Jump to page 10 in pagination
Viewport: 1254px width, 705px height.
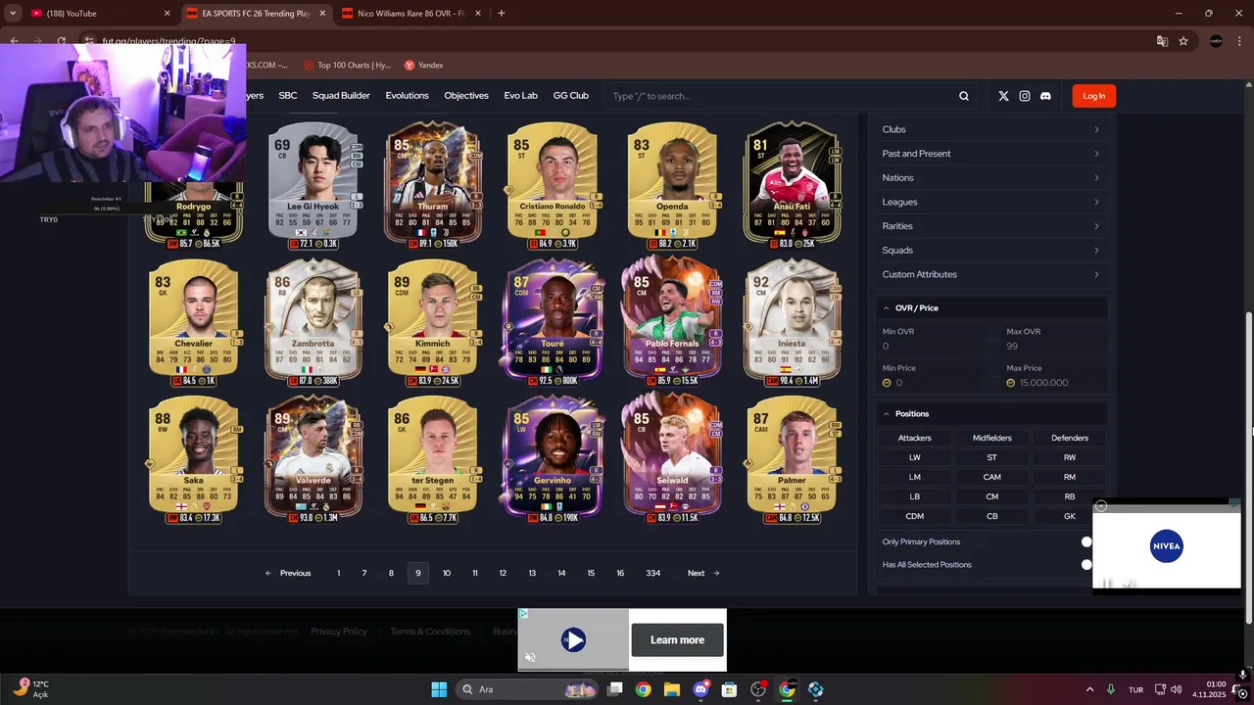(x=447, y=573)
